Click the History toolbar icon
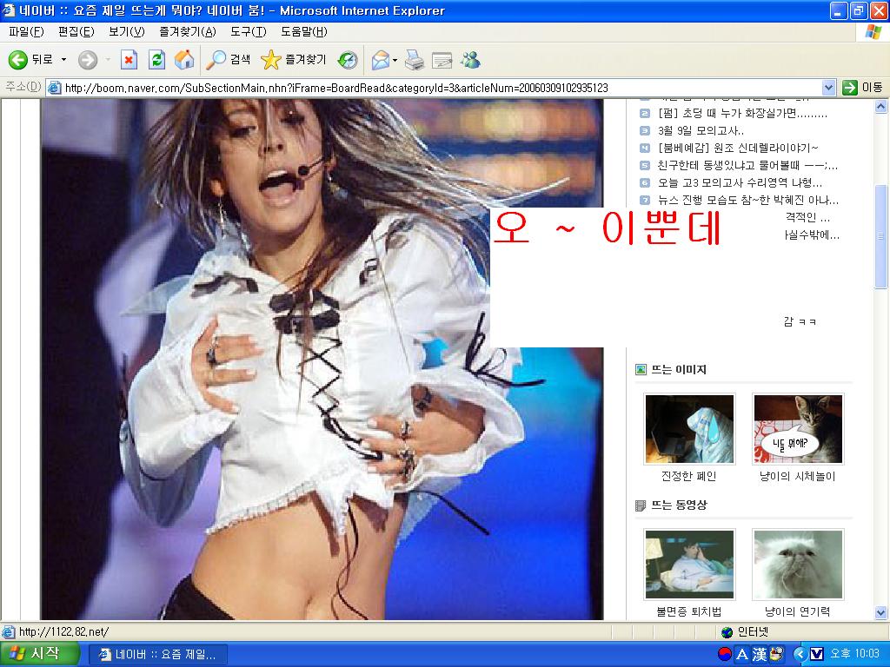 tap(348, 60)
